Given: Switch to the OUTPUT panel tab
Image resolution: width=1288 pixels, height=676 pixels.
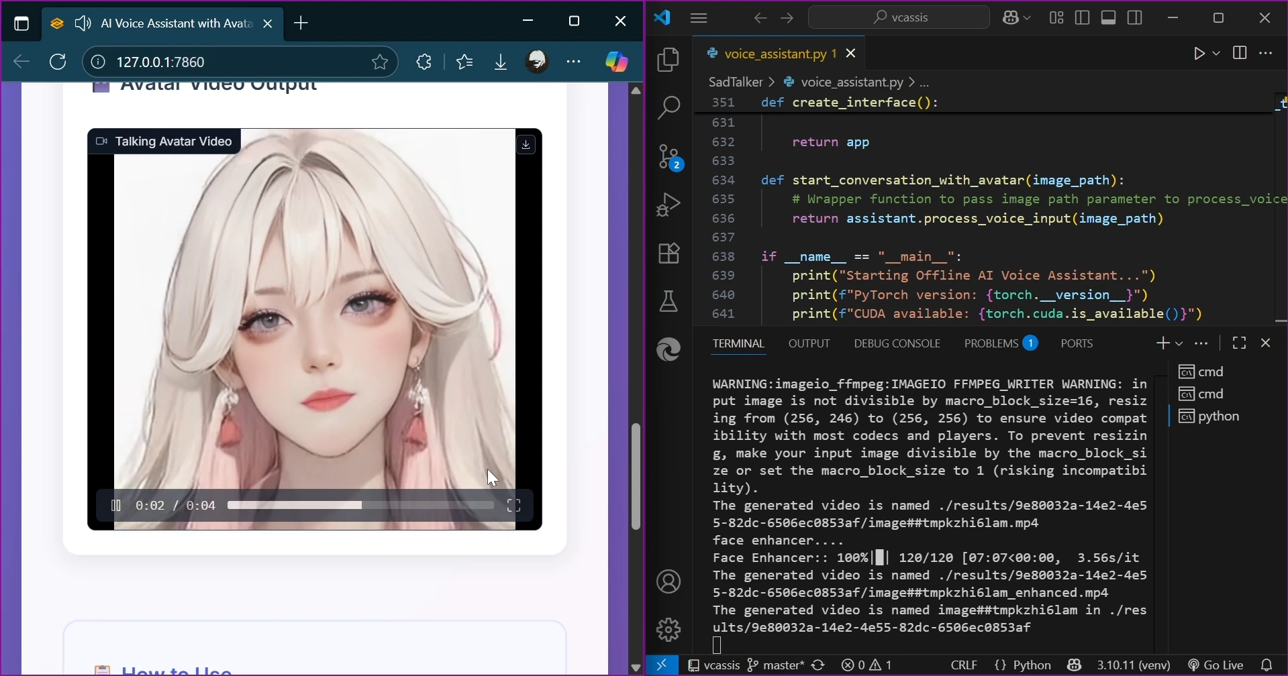Looking at the screenshot, I should pyautogui.click(x=809, y=344).
